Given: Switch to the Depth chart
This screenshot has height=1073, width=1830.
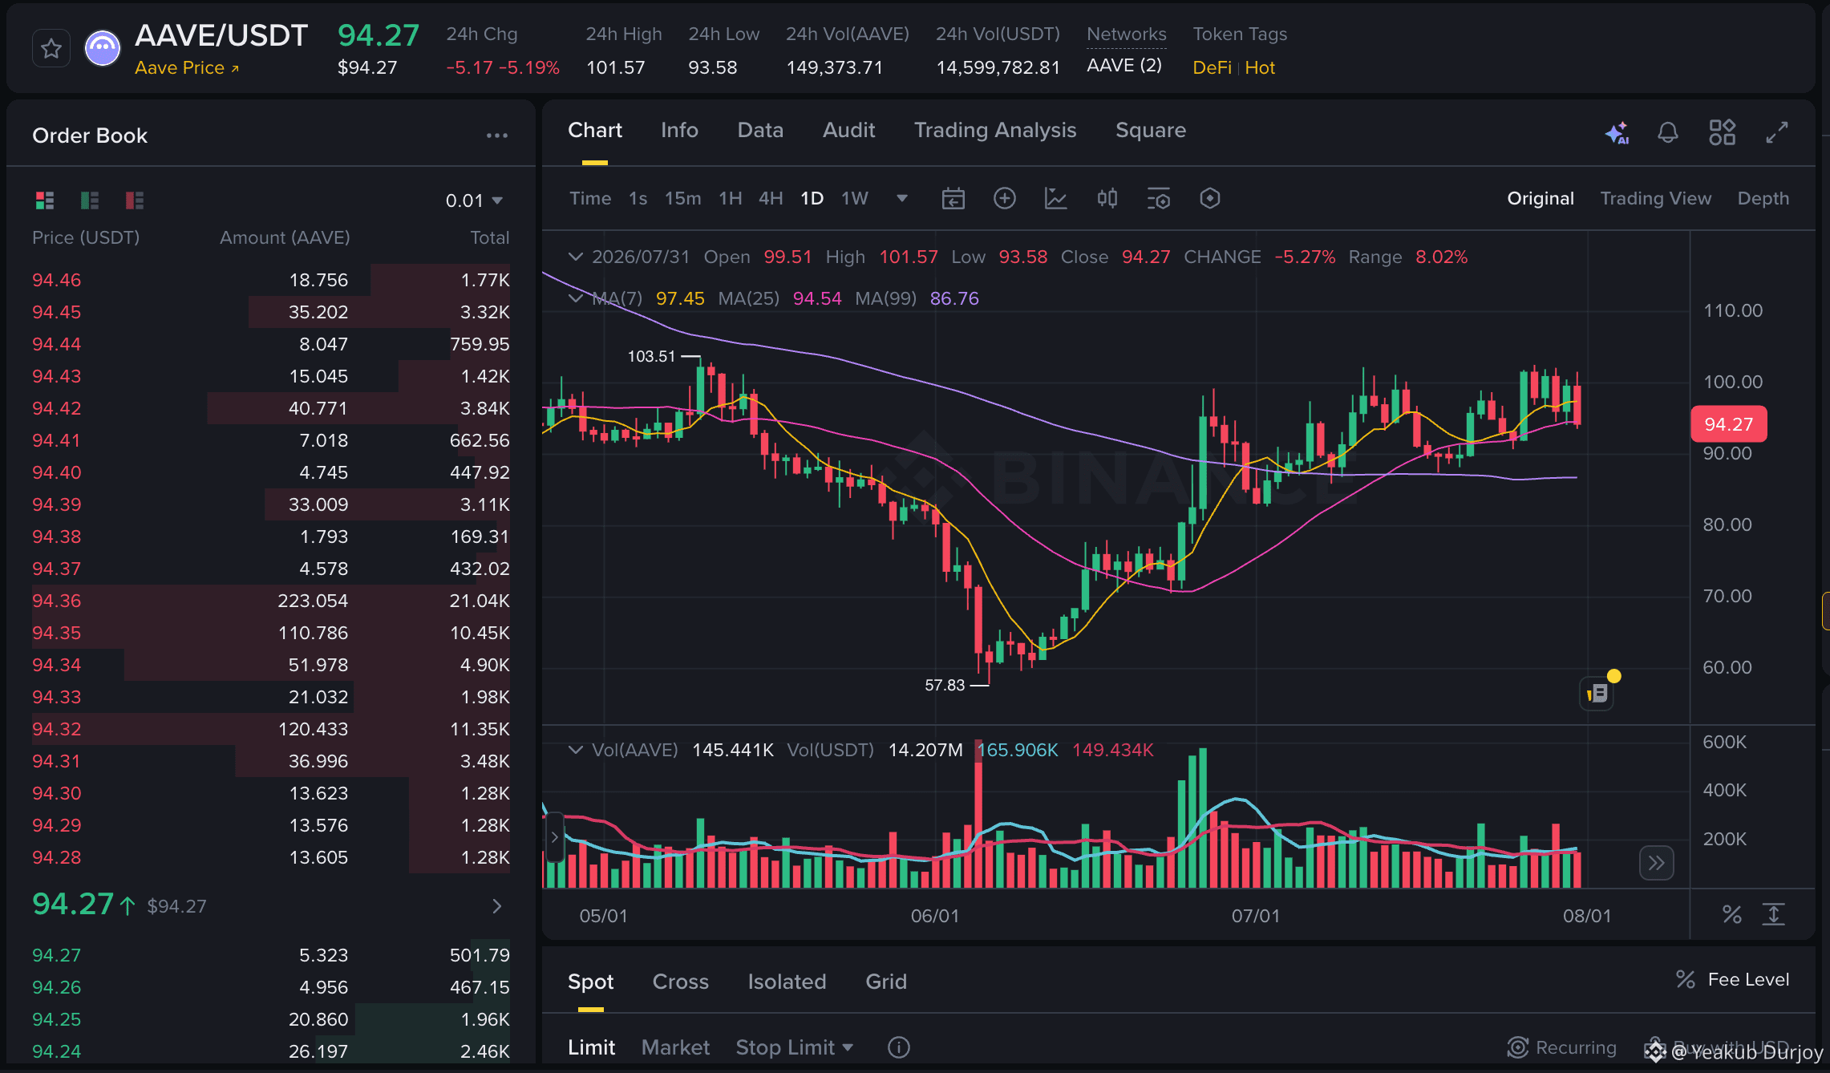Looking at the screenshot, I should [x=1763, y=198].
